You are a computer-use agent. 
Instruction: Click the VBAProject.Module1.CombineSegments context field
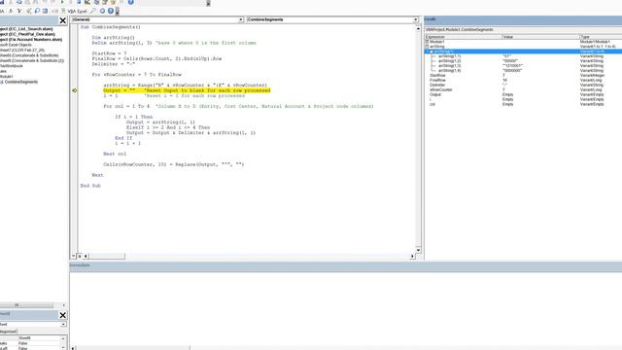coord(523,29)
